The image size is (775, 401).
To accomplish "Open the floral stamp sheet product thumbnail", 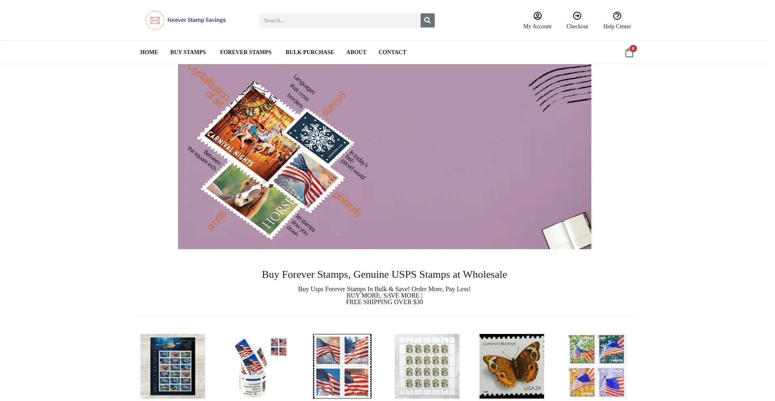I will point(427,366).
